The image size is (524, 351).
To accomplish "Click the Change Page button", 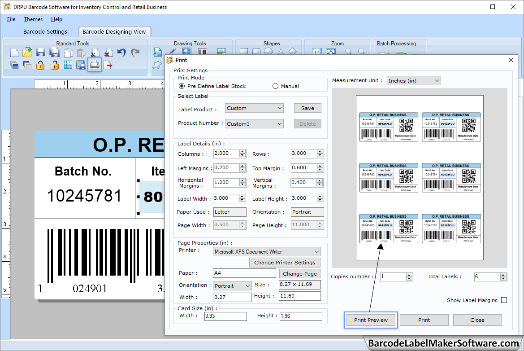I will coord(299,273).
